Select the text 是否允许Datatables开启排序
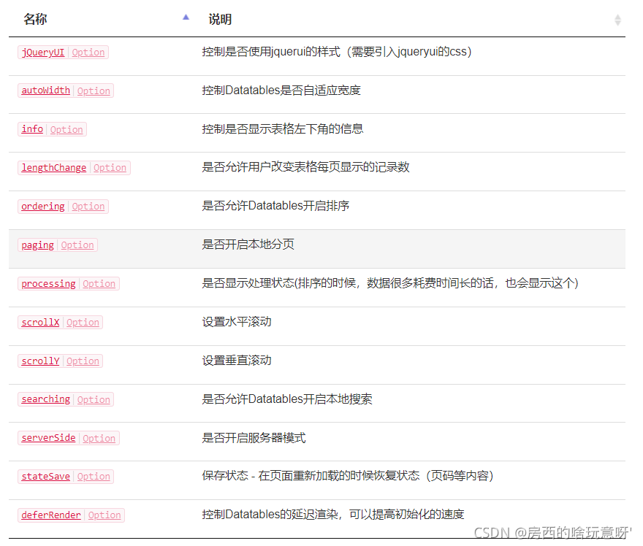 tap(275, 206)
